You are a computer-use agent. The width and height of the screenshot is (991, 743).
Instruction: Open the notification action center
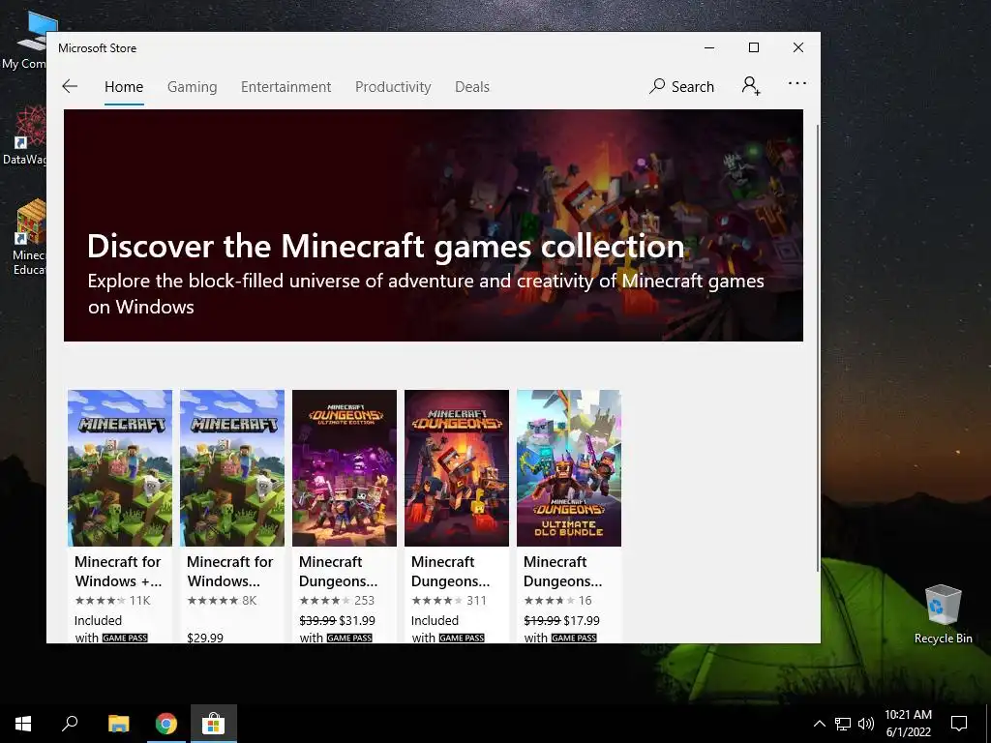tap(959, 724)
